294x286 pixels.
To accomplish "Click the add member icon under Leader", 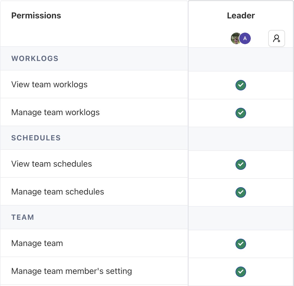I will [276, 39].
